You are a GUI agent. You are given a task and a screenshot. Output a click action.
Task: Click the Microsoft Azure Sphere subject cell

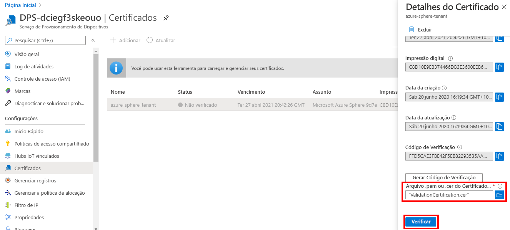345,105
